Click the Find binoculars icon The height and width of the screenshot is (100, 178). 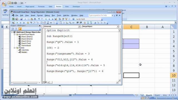pos(35,19)
